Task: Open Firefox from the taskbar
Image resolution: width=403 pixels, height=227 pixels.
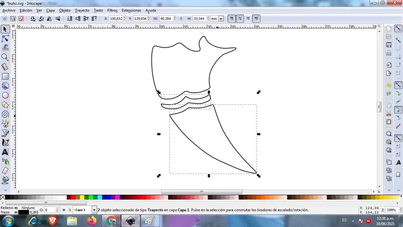Action: pos(92,221)
